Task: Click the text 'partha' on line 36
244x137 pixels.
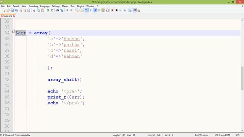Action: (x=72, y=45)
